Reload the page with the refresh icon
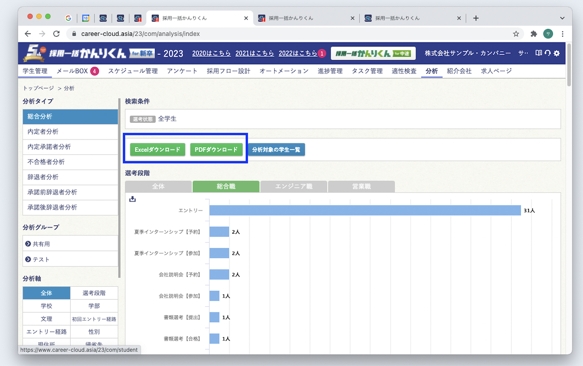Screen dimensions: 583x366 point(56,34)
